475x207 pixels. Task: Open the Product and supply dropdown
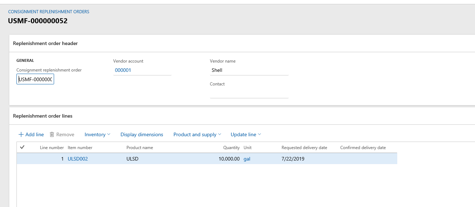pyautogui.click(x=197, y=134)
